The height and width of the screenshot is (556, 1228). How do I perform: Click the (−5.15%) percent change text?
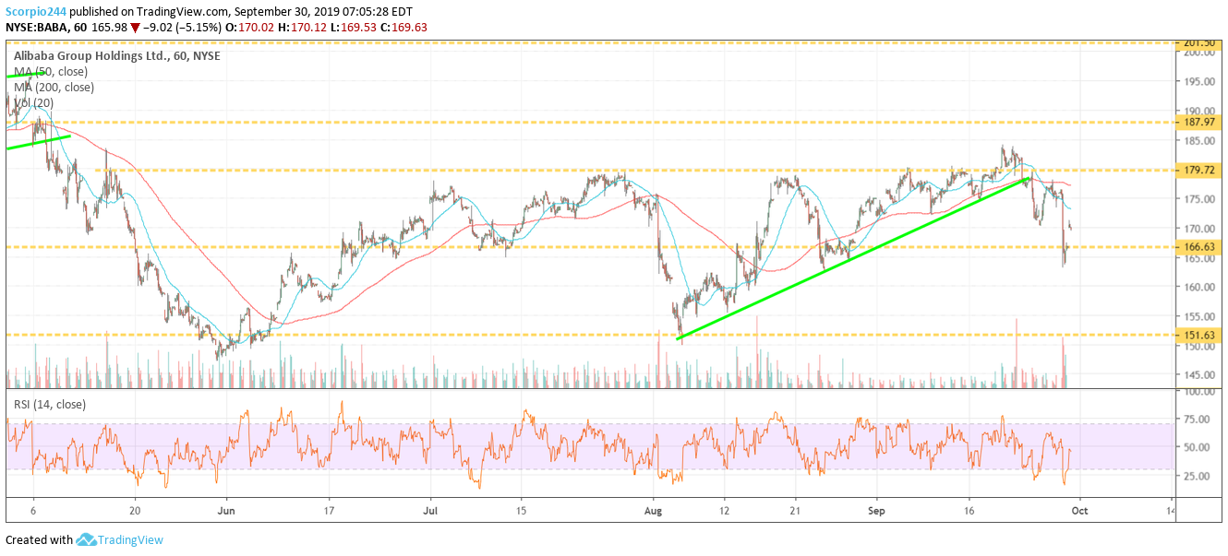(200, 28)
